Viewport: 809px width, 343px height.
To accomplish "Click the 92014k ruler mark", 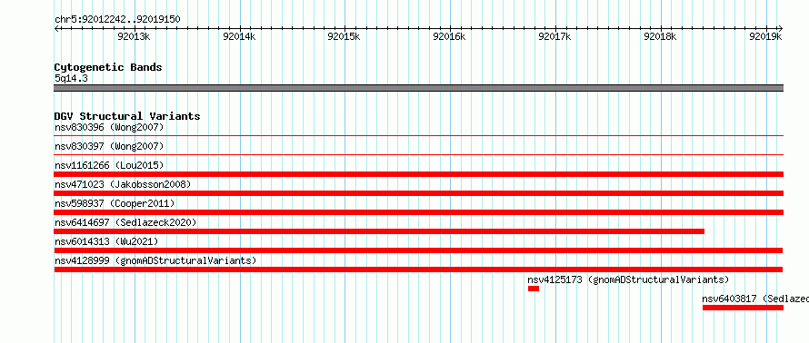I will [239, 36].
